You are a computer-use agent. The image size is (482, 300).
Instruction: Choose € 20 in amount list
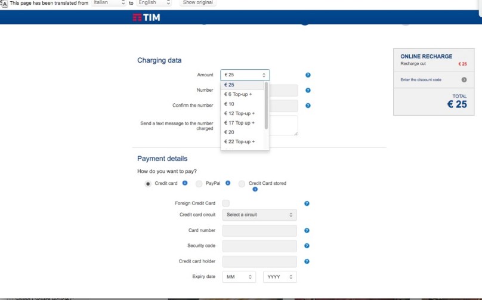tap(242, 132)
